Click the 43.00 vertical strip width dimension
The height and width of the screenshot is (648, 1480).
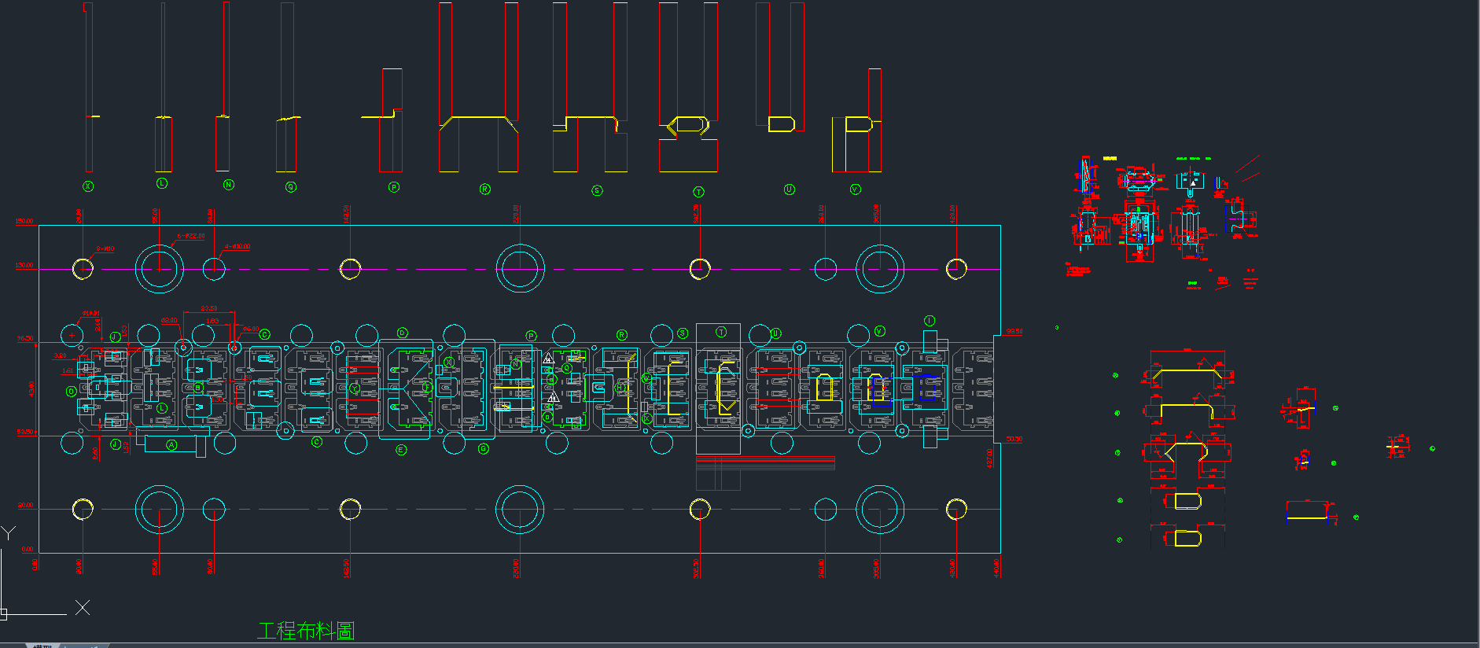point(31,388)
